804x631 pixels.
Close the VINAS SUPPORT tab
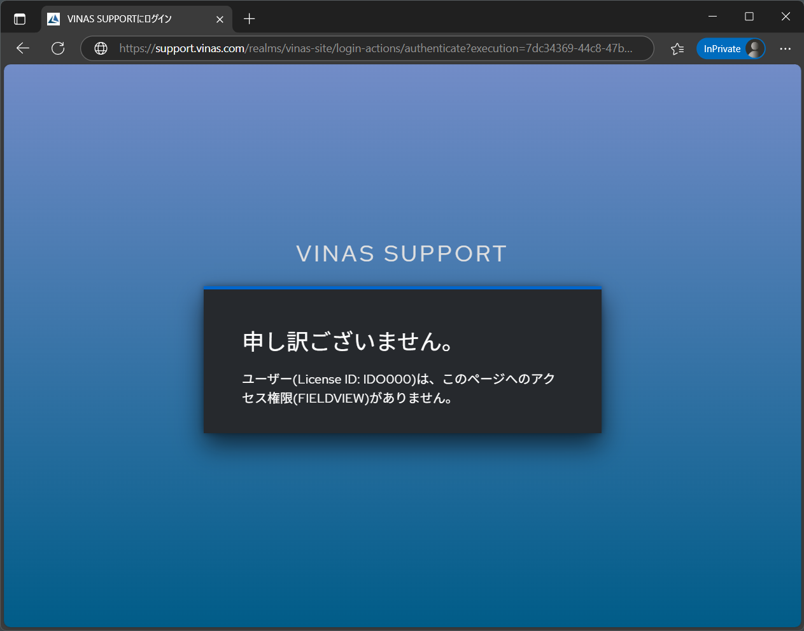pos(220,19)
